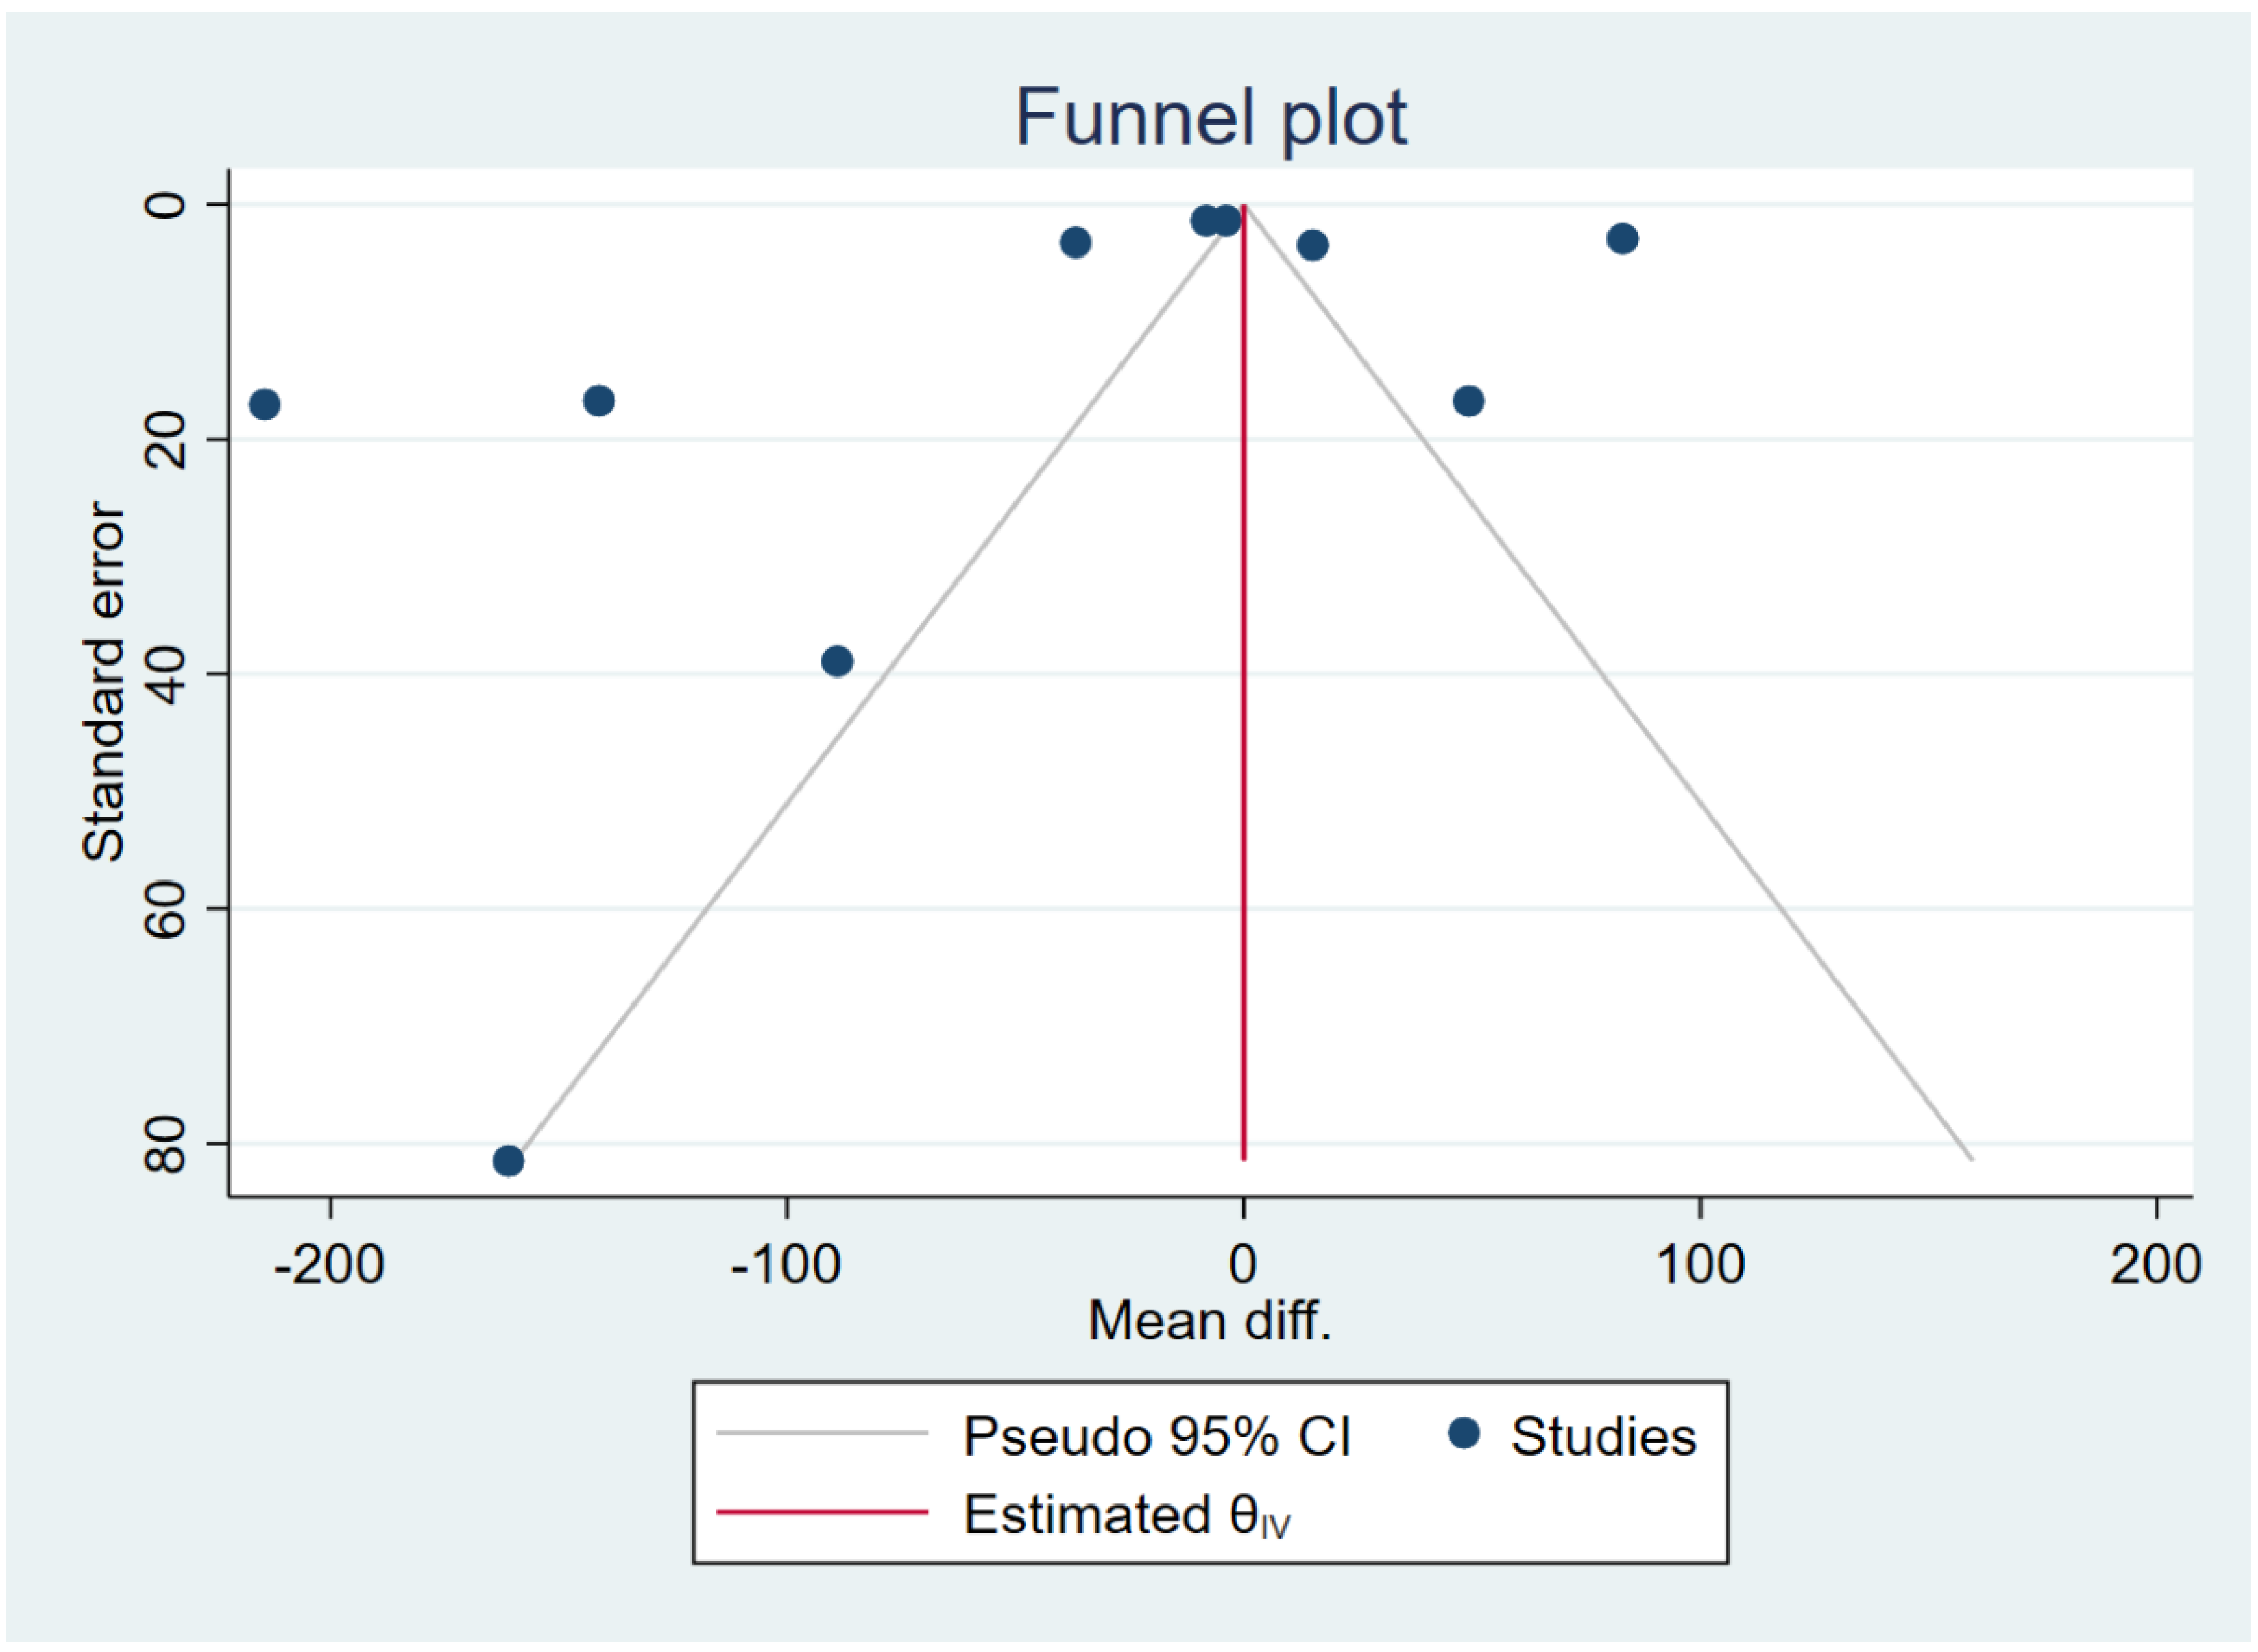The width and height of the screenshot is (2258, 1652).
Task: Click the "Pseudo 95% CI" legend label
Action: coord(1157,1437)
